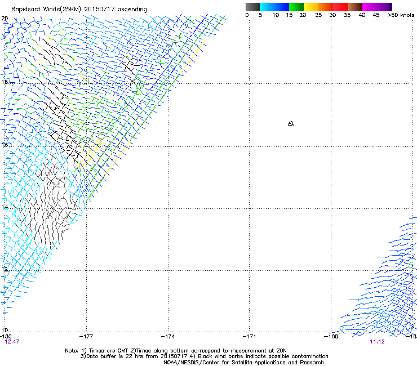Click the NOAA/NESDIS credit line
This screenshot has height=366, width=417.
[243, 363]
